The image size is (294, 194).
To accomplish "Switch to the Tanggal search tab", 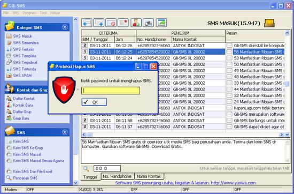I will click(x=90, y=177).
